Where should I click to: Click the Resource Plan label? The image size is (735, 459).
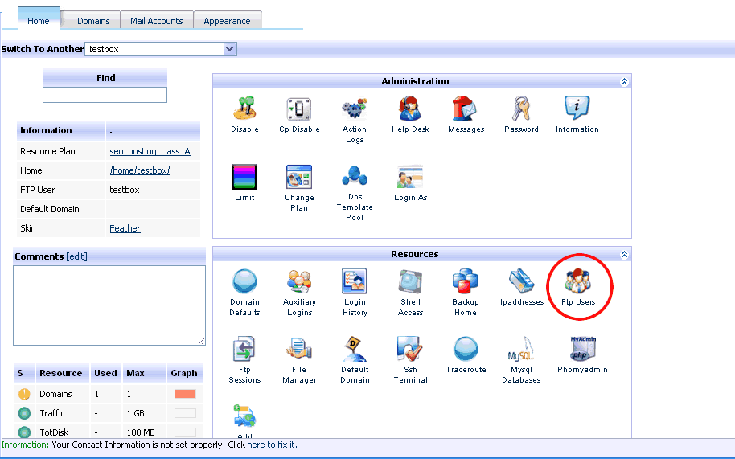47,151
